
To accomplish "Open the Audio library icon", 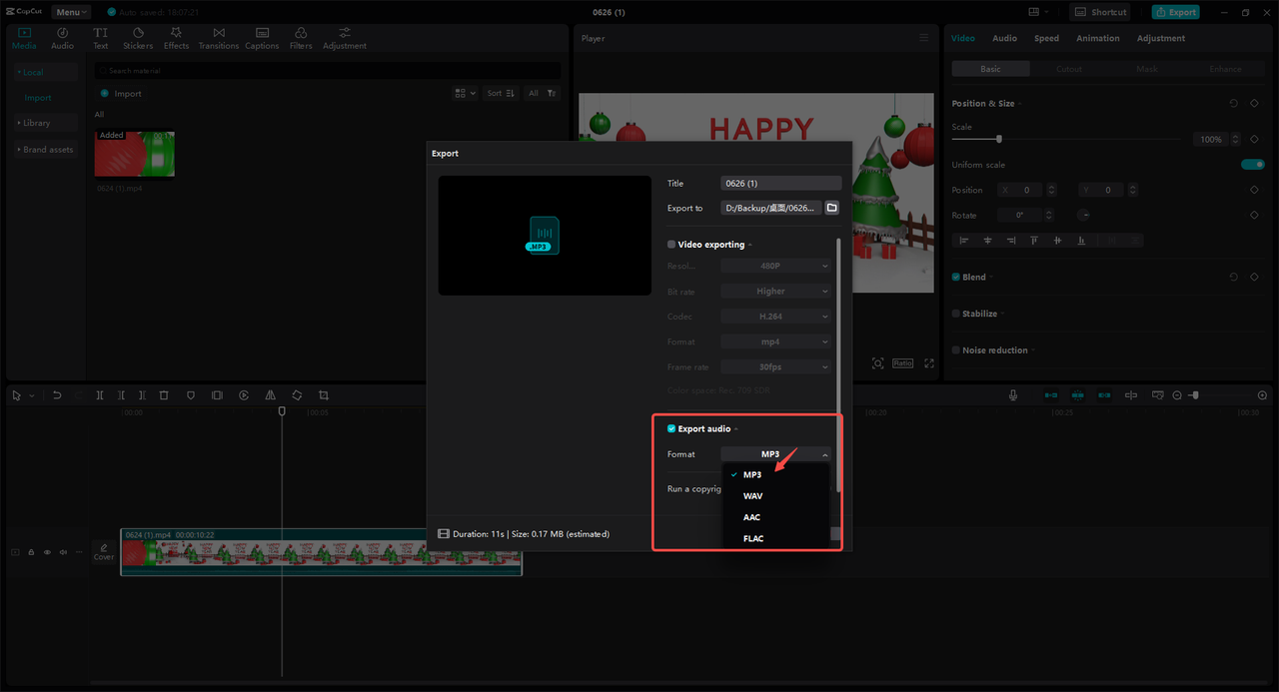I will (x=62, y=38).
